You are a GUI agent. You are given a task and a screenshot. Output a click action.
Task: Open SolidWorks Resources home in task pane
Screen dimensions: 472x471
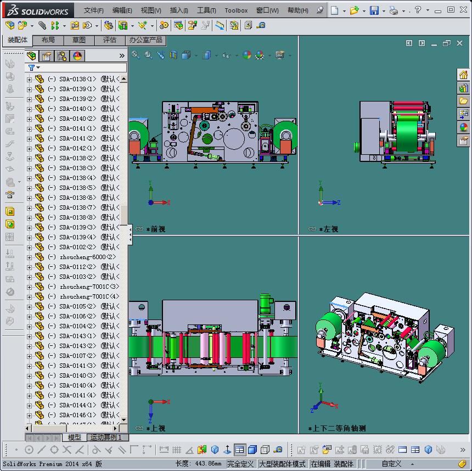(464, 75)
